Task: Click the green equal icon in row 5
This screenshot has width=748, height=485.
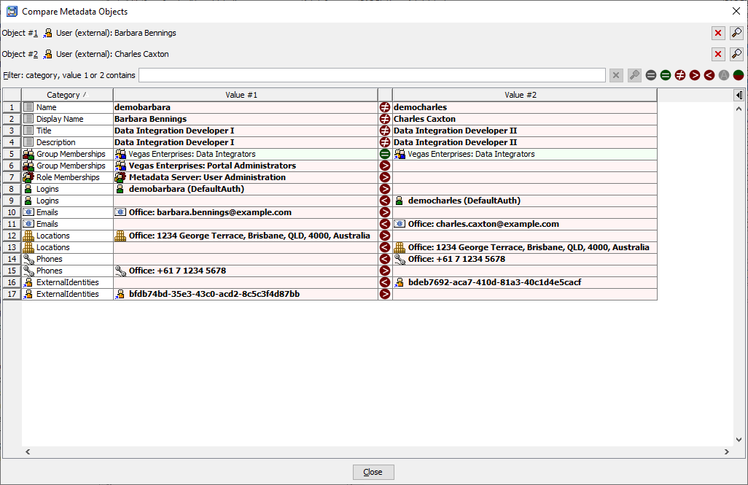Action: [385, 154]
